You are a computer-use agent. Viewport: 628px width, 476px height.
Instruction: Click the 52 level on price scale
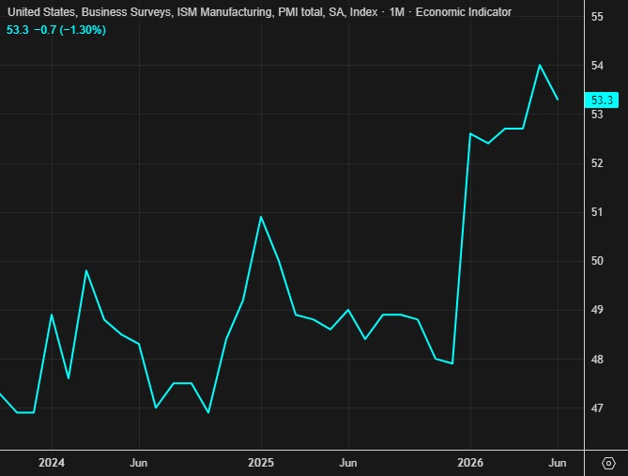pos(597,163)
